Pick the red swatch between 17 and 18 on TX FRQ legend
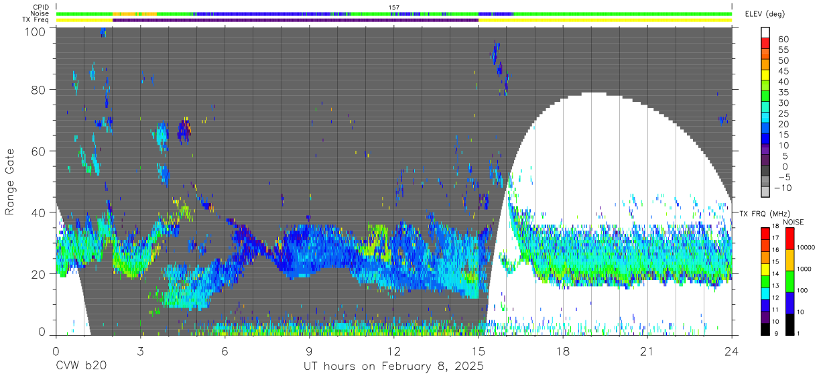The height and width of the screenshot is (380, 823). (765, 233)
